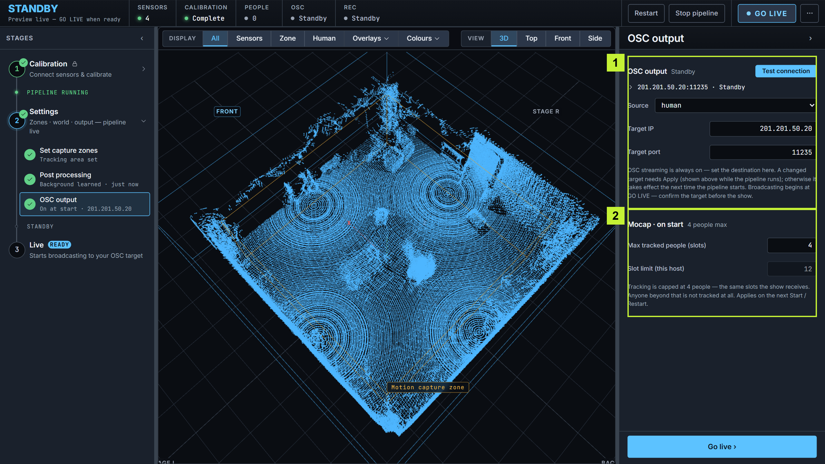
Task: Switch display to Zone
Action: click(287, 38)
